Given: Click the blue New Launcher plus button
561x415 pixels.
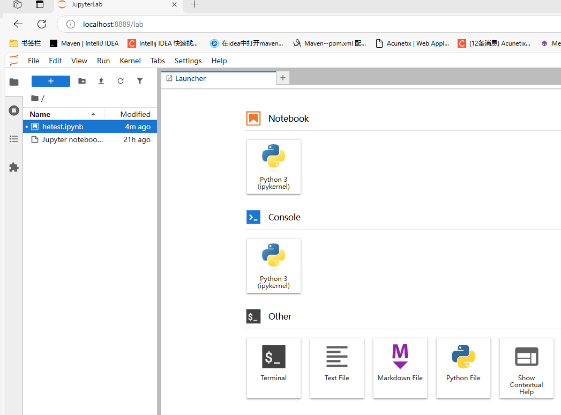Looking at the screenshot, I should [51, 81].
